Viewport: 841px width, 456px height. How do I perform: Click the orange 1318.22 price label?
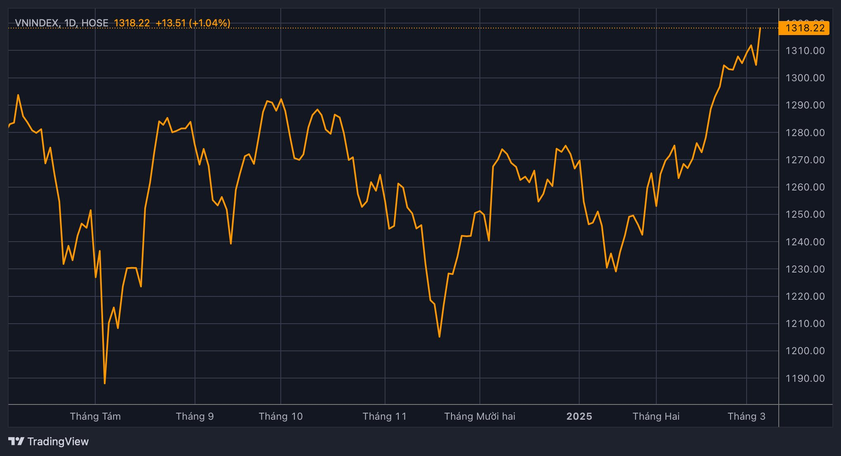coord(804,28)
